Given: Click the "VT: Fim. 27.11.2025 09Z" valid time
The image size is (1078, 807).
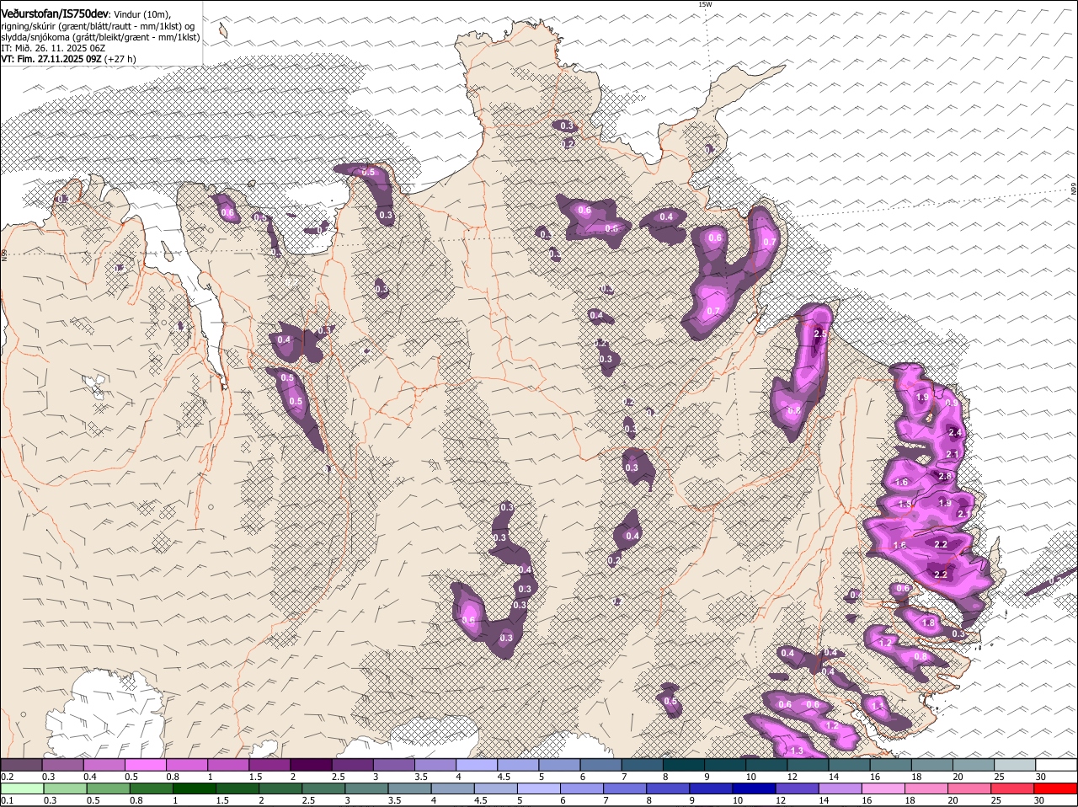Looking at the screenshot, I should pos(51,59).
